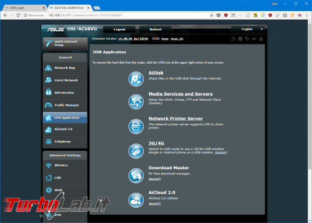Open Media Services and Servers link
312x223 pixels.
[x=180, y=94]
